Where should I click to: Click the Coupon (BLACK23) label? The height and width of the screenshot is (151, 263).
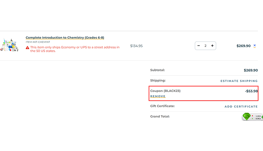[165, 91]
